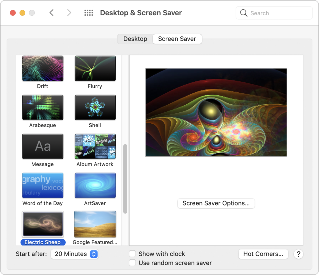The width and height of the screenshot is (319, 275).
Task: Toggle Use random screen saver
Action: pyautogui.click(x=132, y=263)
